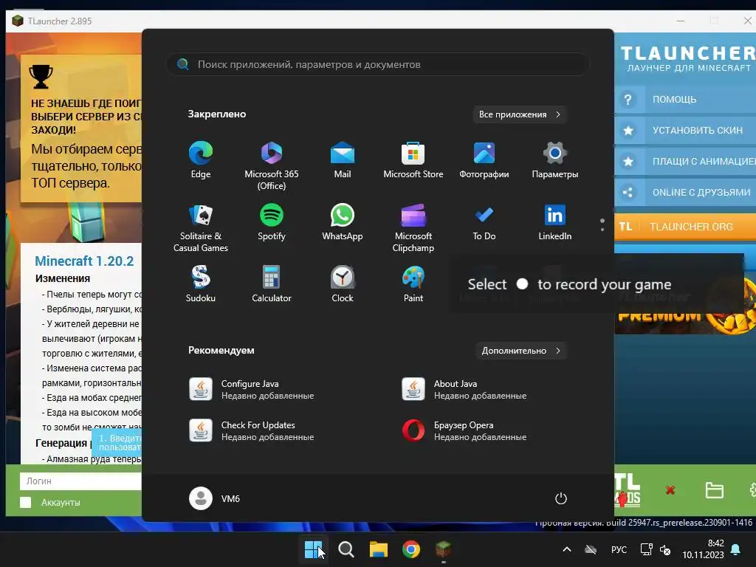Open ПЛАЩИ С АНИМАЦИЕЙ in TLauncher
756x567 pixels.
coord(685,161)
